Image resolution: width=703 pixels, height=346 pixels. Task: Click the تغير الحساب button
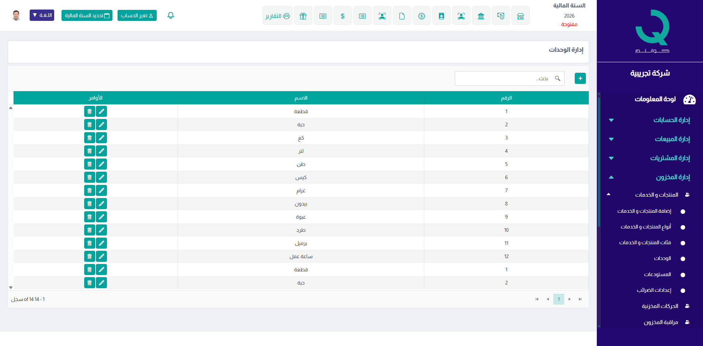coord(137,15)
